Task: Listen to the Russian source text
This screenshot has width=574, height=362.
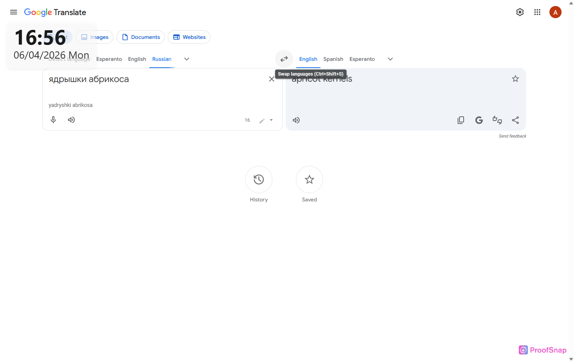Action: click(x=71, y=120)
